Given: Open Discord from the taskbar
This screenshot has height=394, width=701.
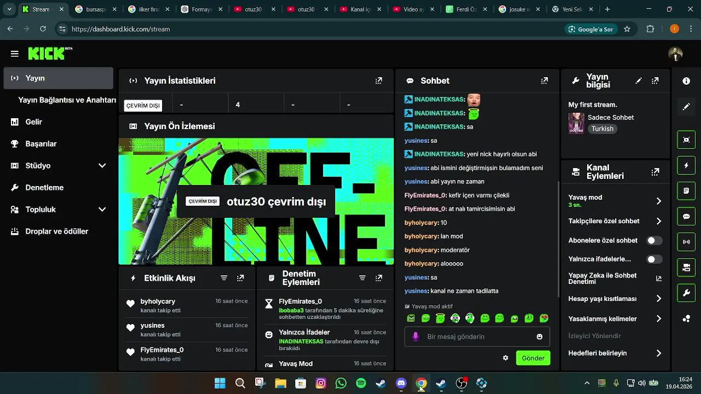Looking at the screenshot, I should 401,383.
